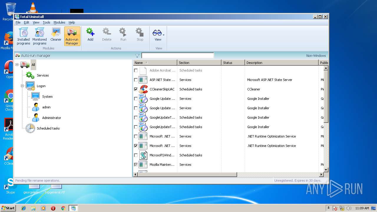Screen dimensions: 377x212
Task: Sort by the Status column header
Action: tap(233, 63)
